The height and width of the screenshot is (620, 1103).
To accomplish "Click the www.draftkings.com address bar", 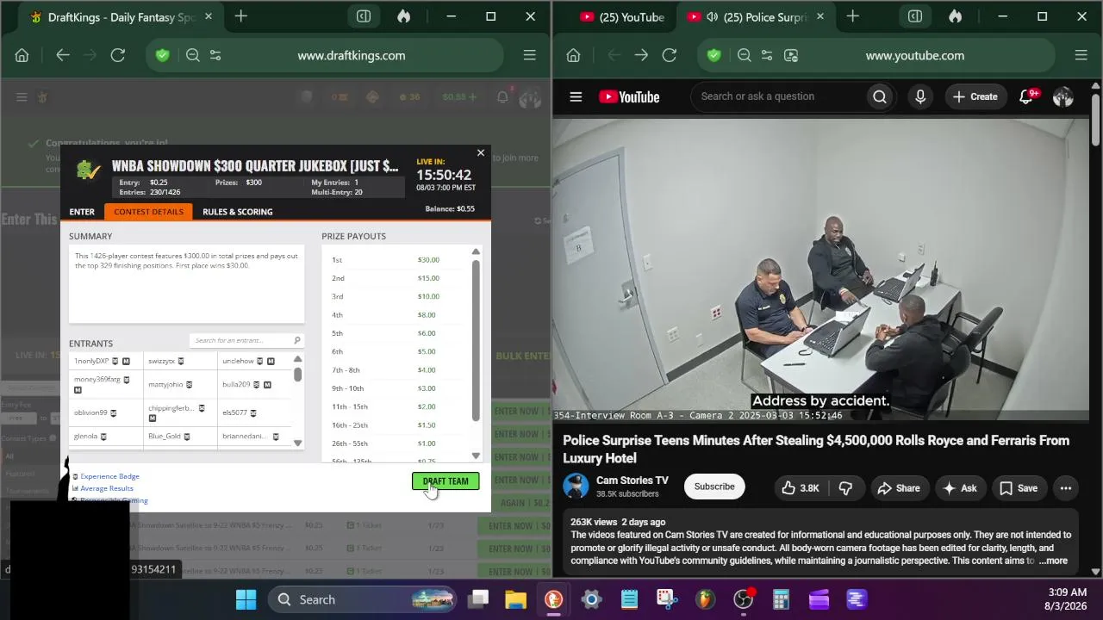I will (352, 55).
